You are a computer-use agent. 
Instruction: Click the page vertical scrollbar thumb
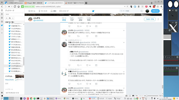(162, 87)
